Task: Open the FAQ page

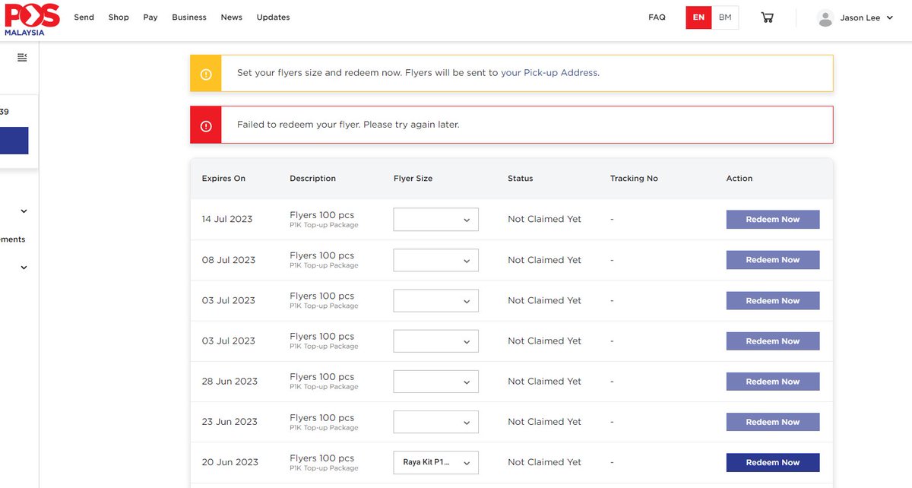Action: (657, 17)
